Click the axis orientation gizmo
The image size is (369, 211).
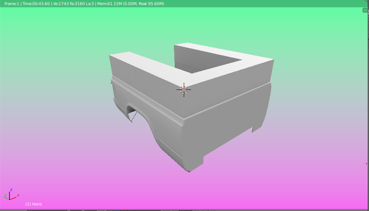[11, 194]
